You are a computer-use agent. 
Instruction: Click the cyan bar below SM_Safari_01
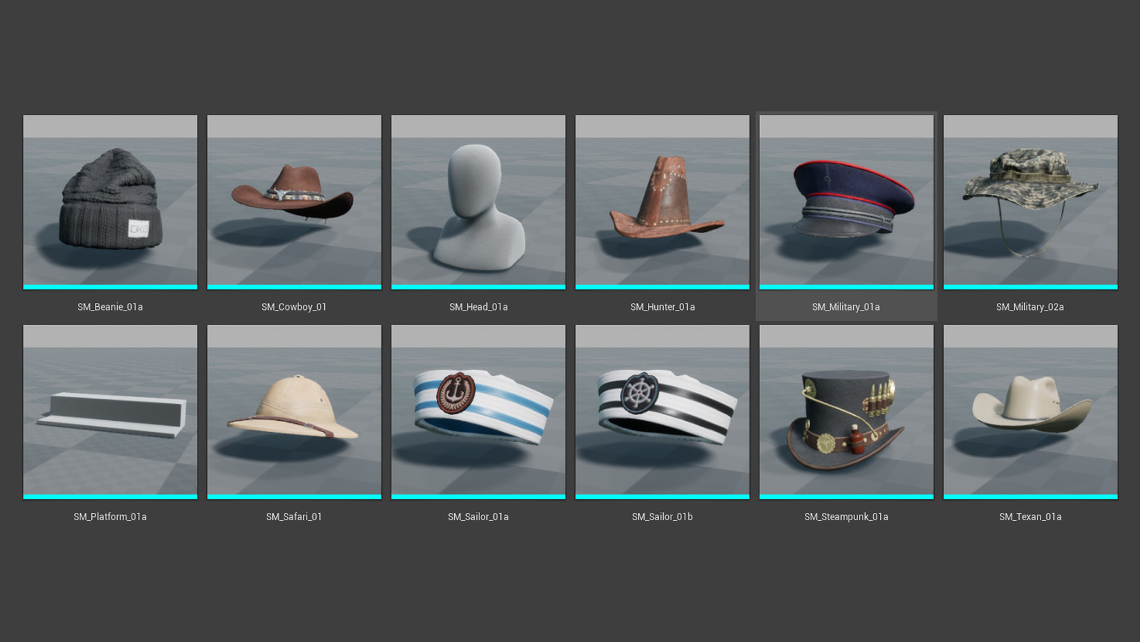(294, 498)
